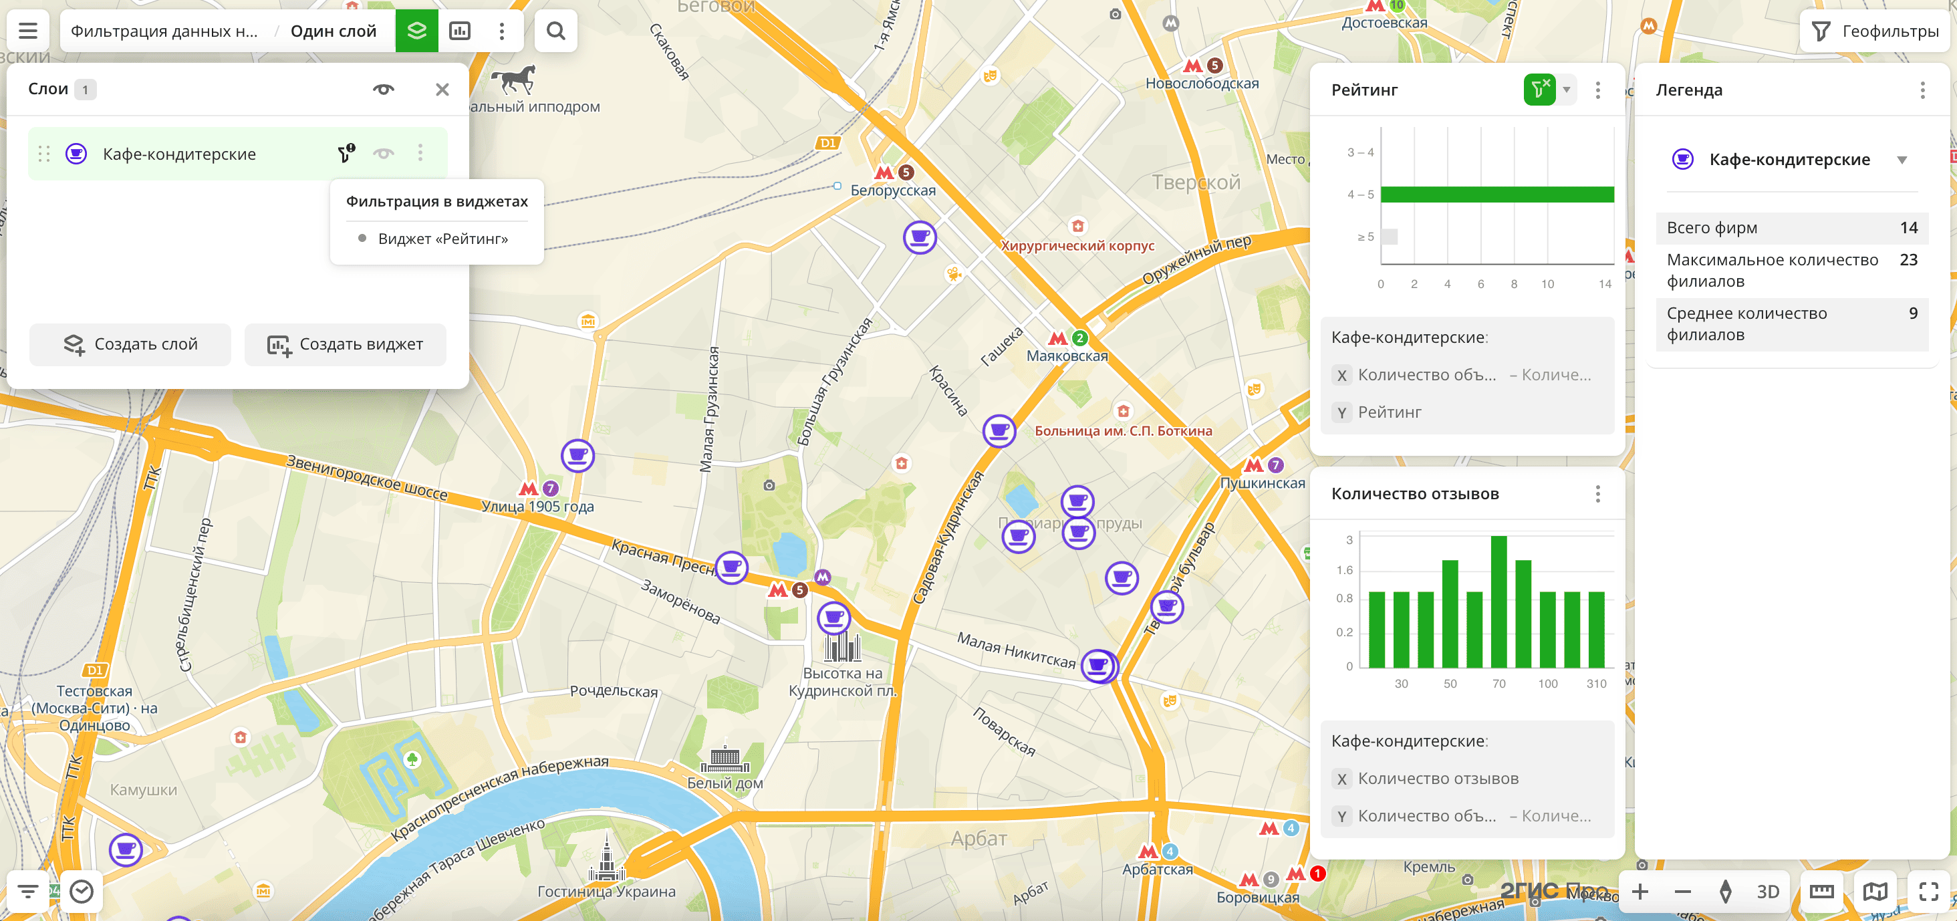
Task: Open the hamburger main menu
Action: [28, 31]
